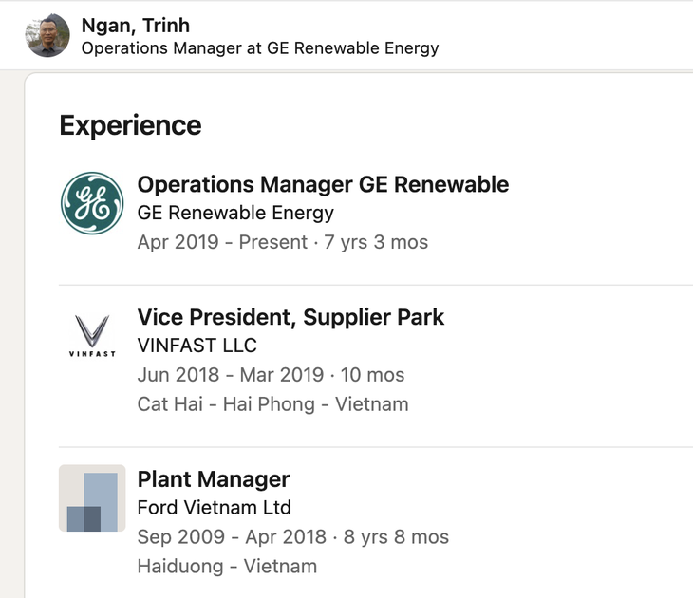The image size is (693, 598).
Task: Click location 'Cat Hai - Hai Phong - Vietnam'
Action: (x=273, y=404)
